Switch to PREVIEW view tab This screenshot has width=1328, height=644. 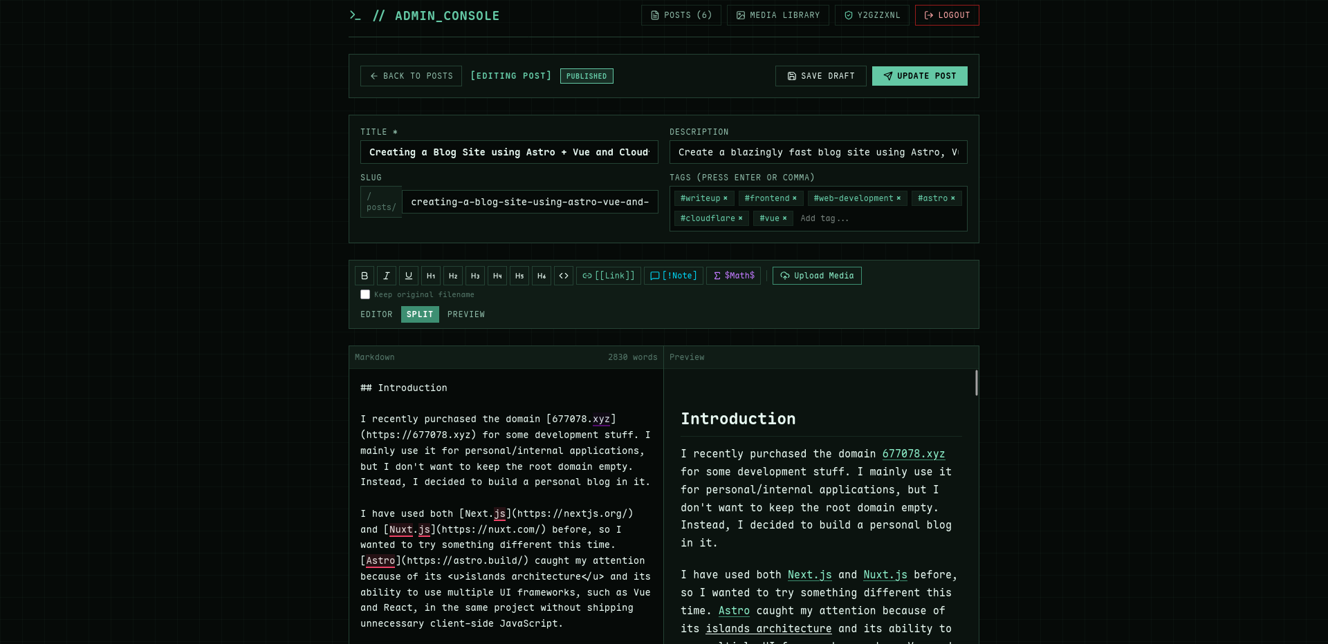pyautogui.click(x=466, y=314)
